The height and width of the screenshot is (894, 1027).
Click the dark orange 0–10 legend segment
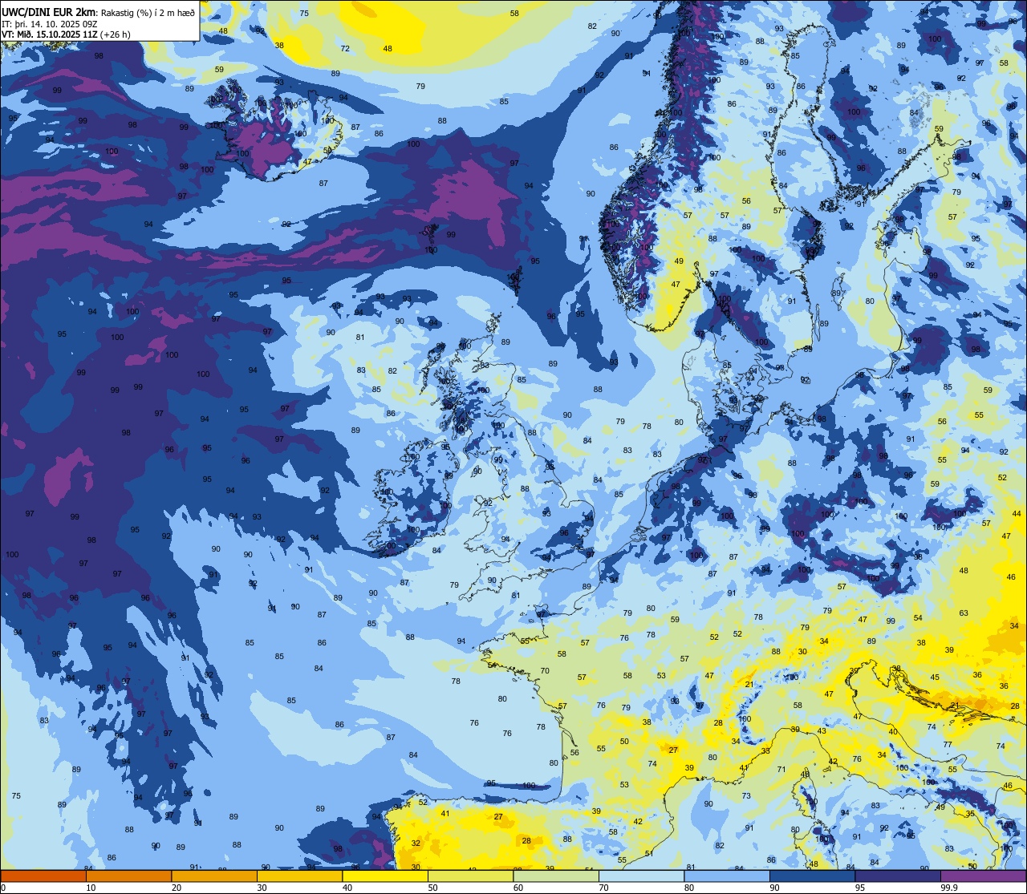(x=43, y=876)
